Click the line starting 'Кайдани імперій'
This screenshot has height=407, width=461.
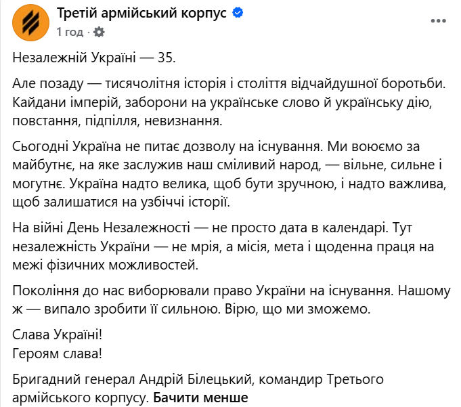pyautogui.click(x=222, y=103)
